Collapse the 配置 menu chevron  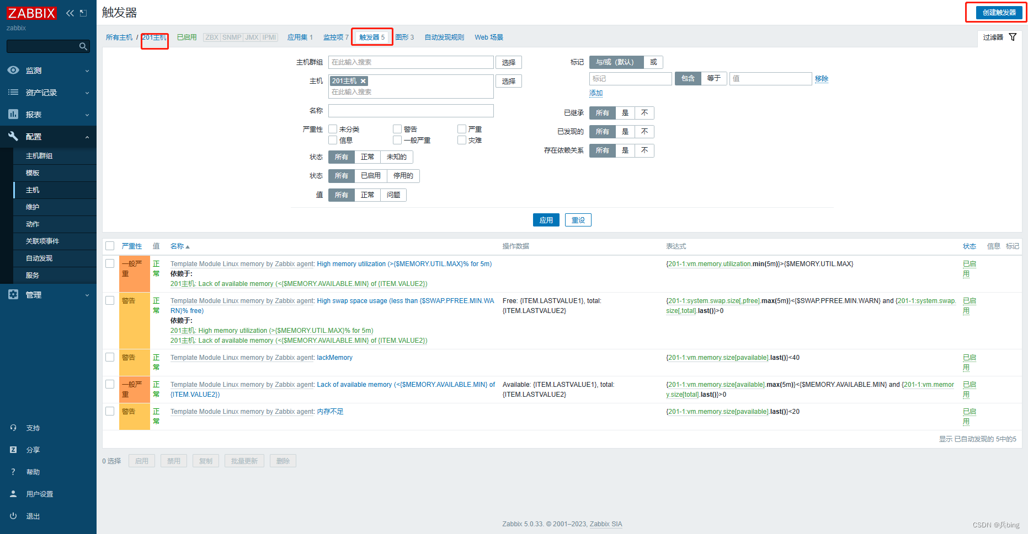(87, 137)
